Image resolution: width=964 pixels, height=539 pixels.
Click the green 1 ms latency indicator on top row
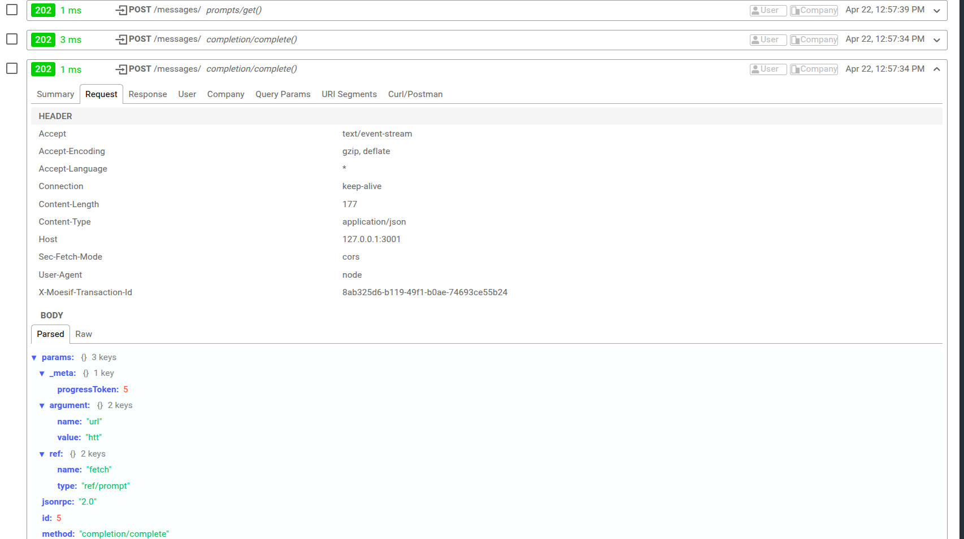pos(70,10)
